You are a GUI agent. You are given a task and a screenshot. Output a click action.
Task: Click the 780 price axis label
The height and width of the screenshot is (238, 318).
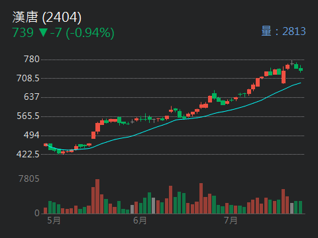[x=32, y=59]
